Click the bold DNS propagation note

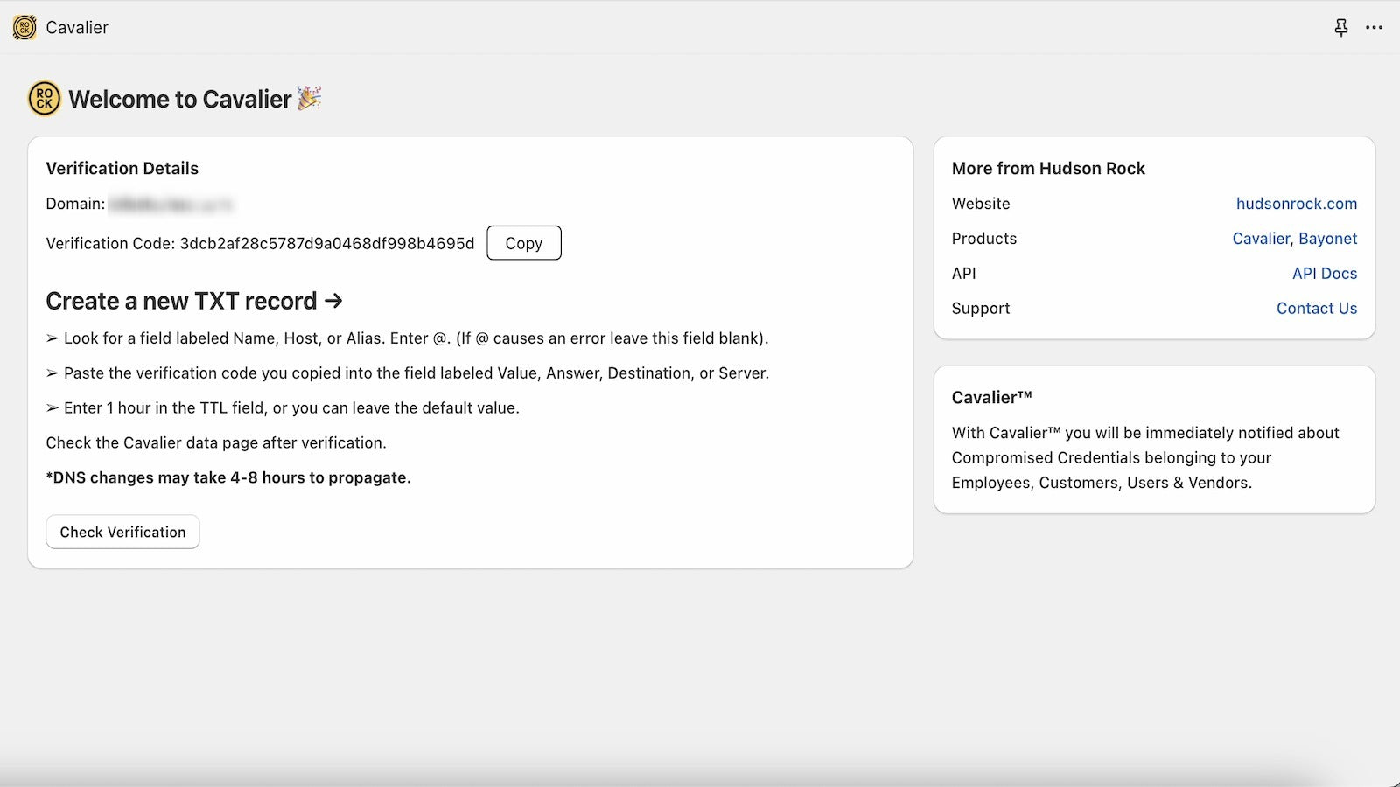228,478
